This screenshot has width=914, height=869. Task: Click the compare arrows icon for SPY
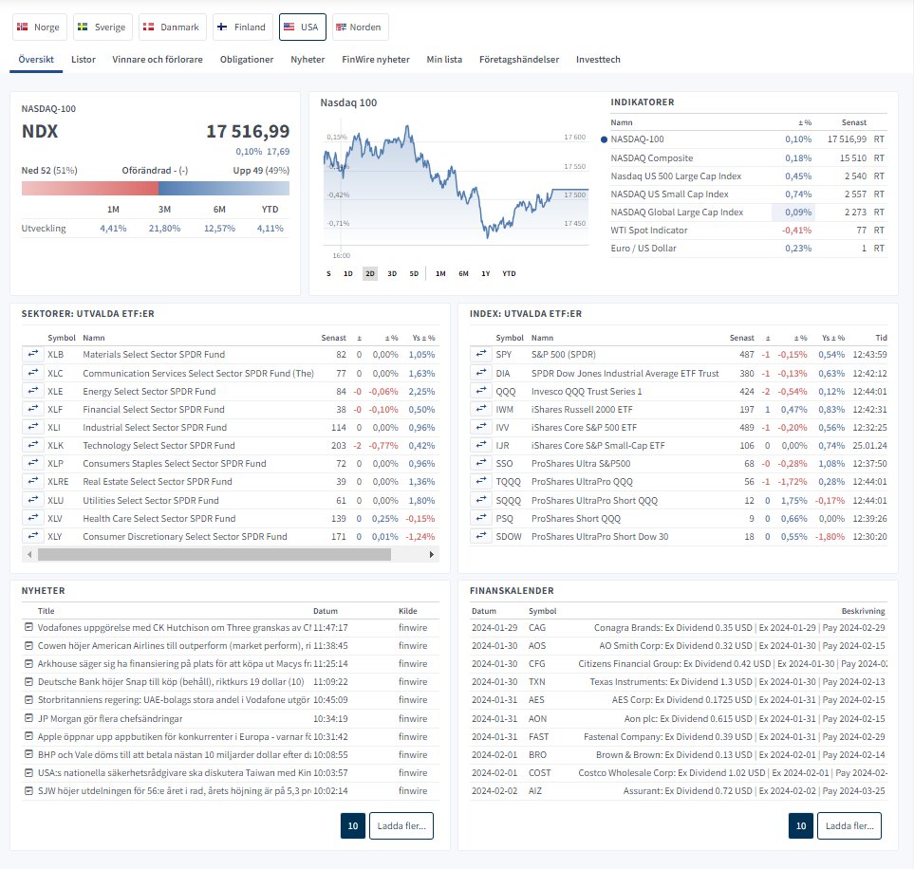click(x=481, y=354)
